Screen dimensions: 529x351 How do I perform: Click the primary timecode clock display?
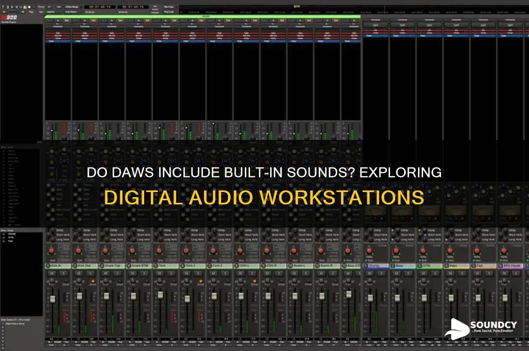point(100,7)
